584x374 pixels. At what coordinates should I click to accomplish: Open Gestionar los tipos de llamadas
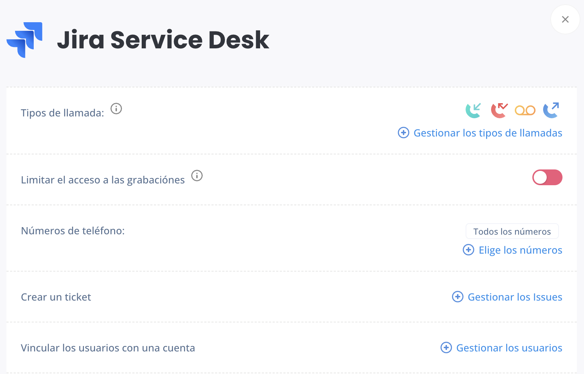coord(480,133)
